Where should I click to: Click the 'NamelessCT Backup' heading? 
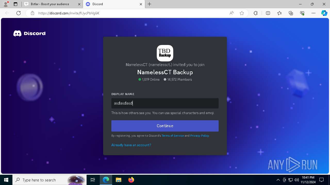165,72
